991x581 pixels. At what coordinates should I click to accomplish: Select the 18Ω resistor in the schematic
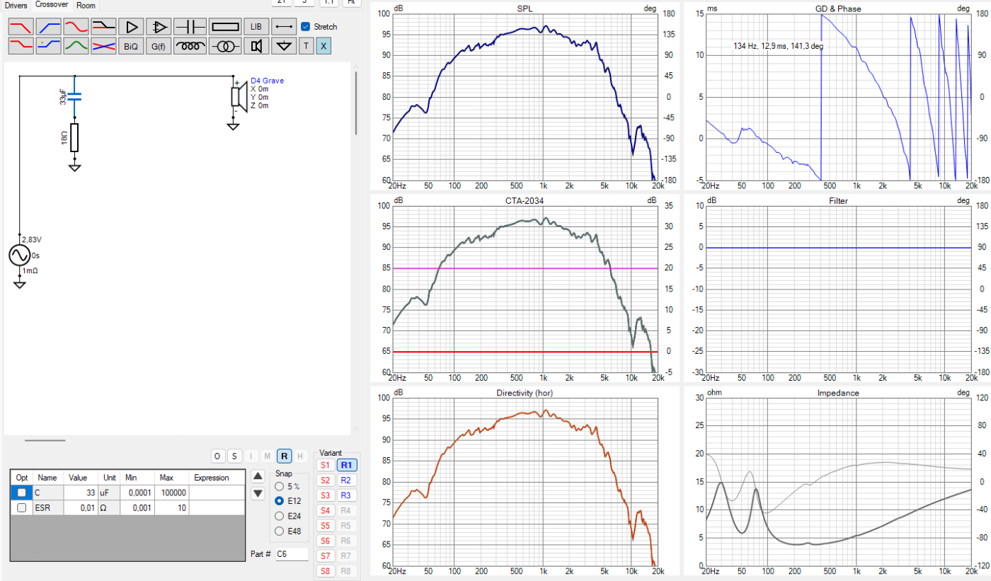pos(74,138)
